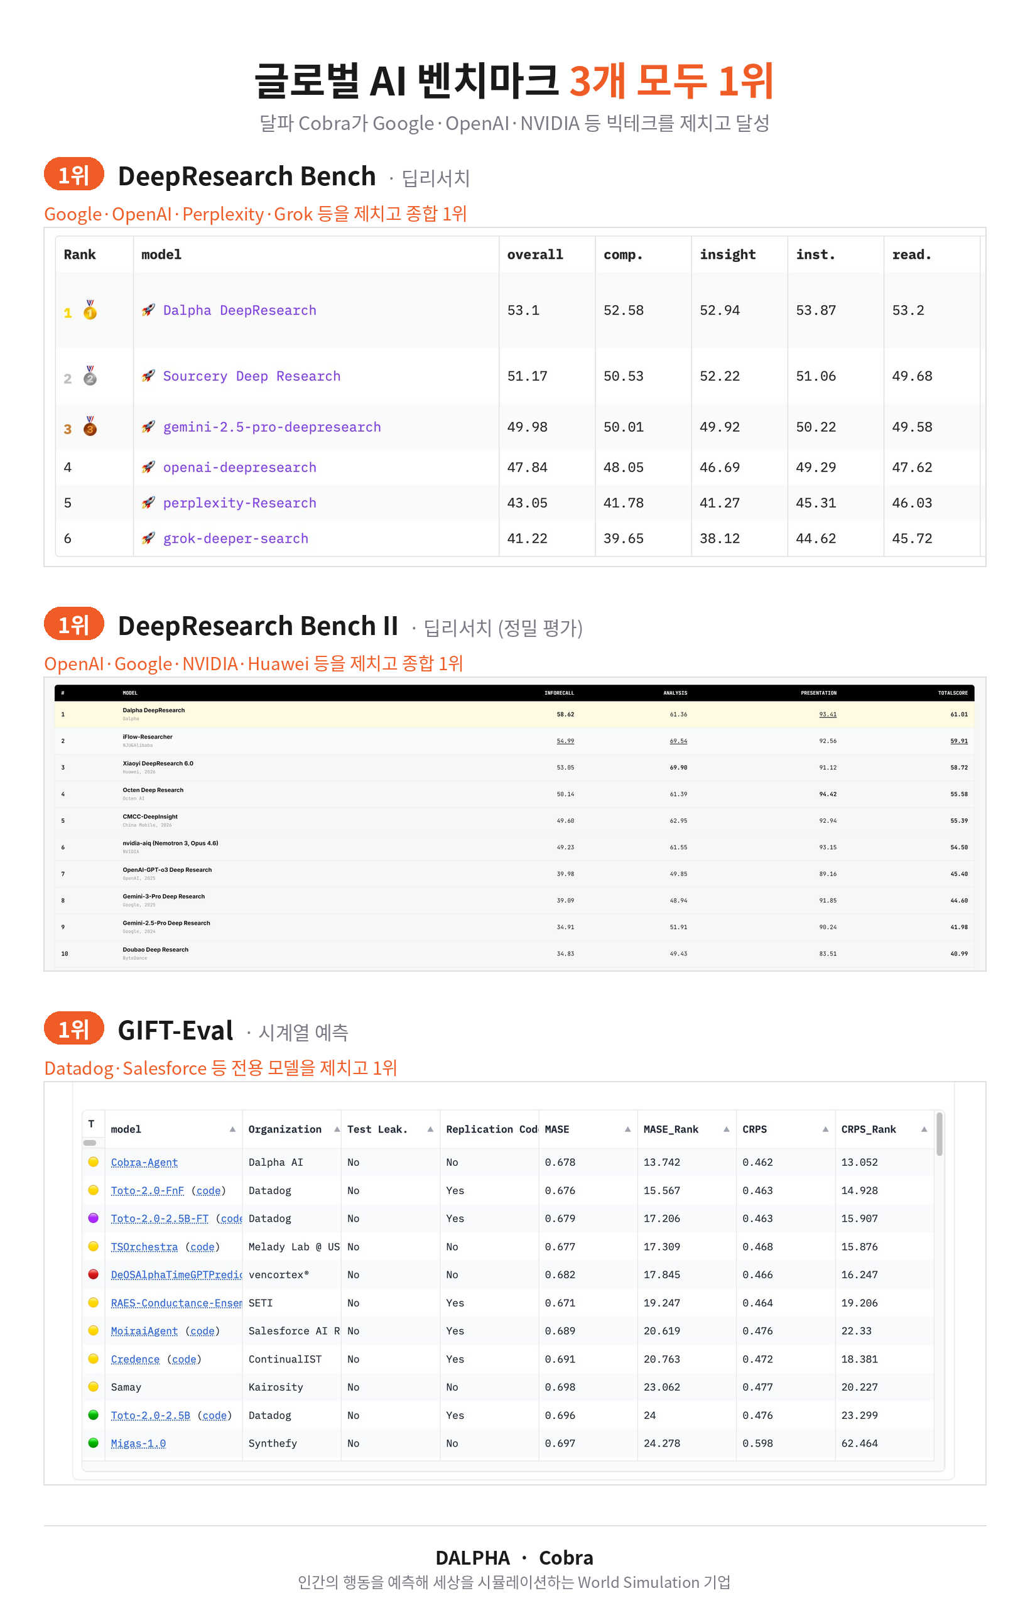1030x1608 pixels.
Task: Click the TOTALSCORE header in Bench II table
Action: tap(952, 692)
